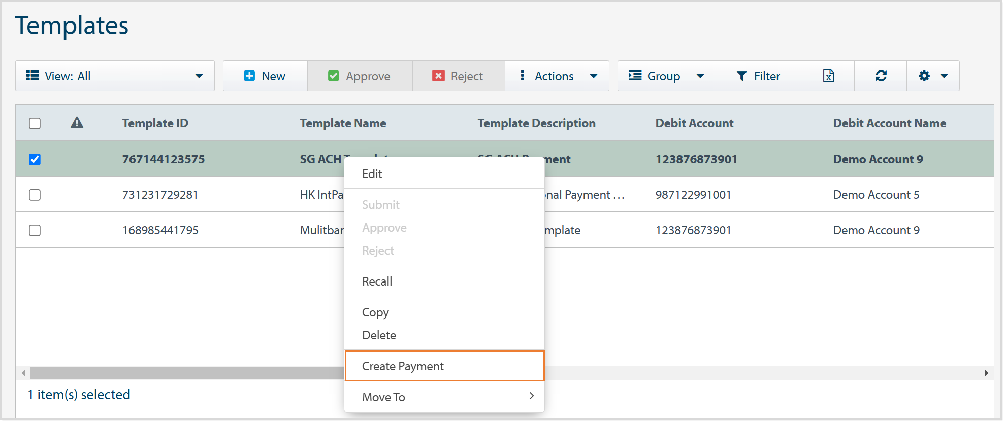Click the Filter funnel button
This screenshot has height=423, width=1005.
[758, 76]
